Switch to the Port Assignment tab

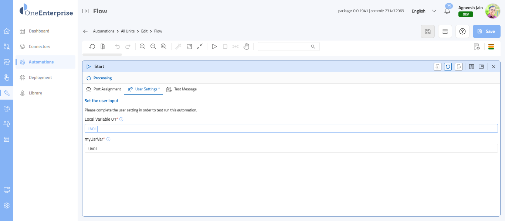pos(104,89)
